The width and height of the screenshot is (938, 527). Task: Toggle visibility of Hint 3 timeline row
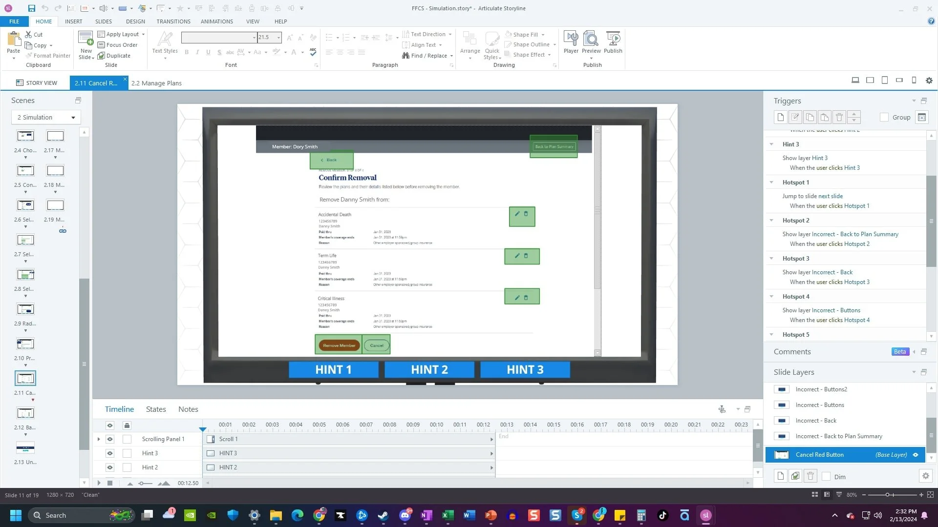pos(110,453)
